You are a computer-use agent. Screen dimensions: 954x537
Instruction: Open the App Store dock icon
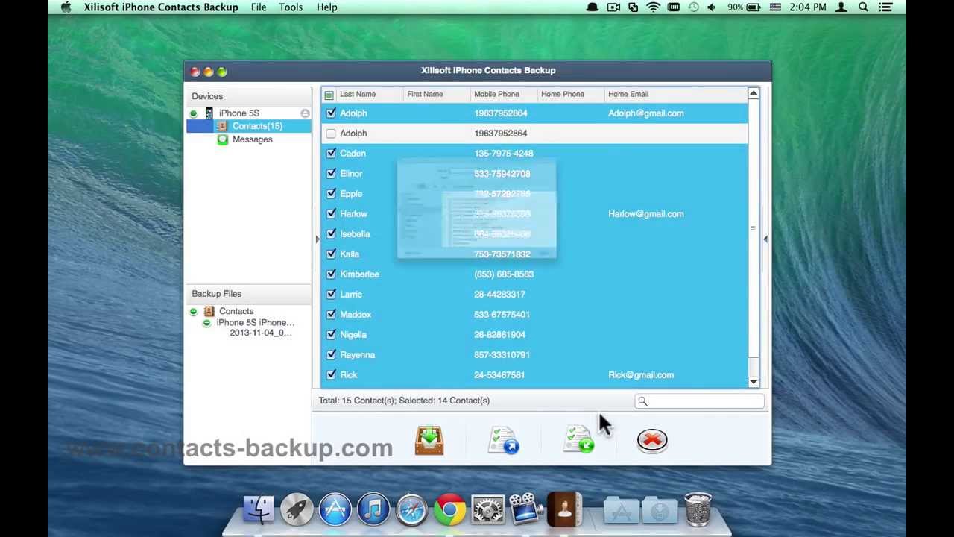(x=335, y=510)
